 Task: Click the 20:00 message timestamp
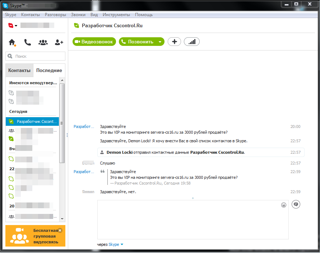click(295, 126)
